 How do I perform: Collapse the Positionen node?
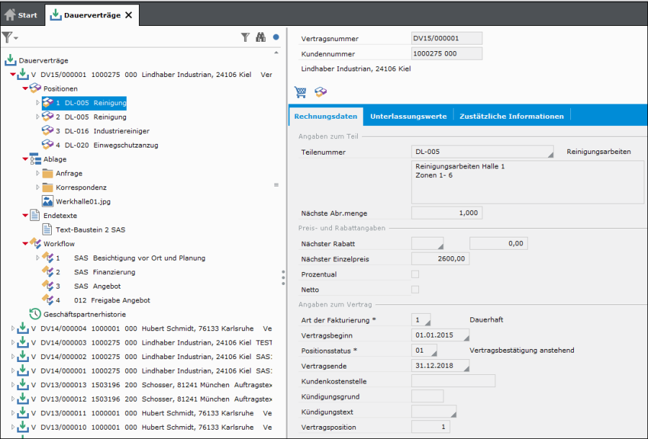[25, 89]
